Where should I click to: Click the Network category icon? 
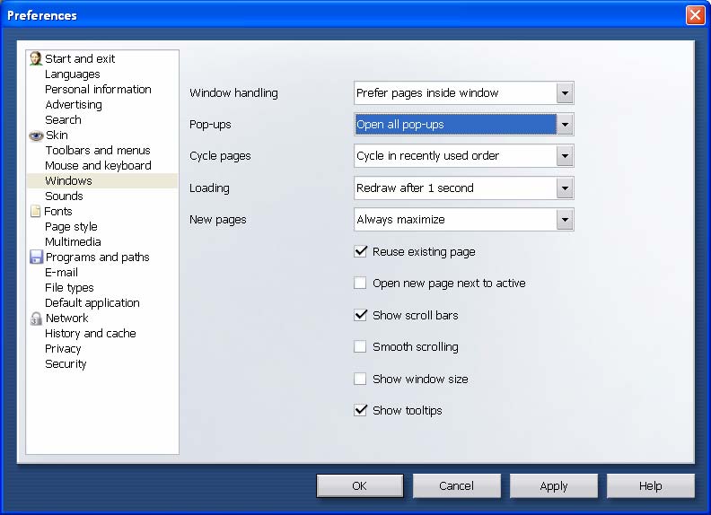[x=36, y=319]
